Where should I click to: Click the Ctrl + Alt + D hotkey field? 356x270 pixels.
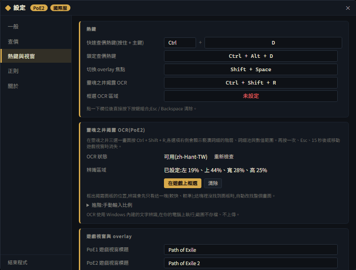pos(251,56)
